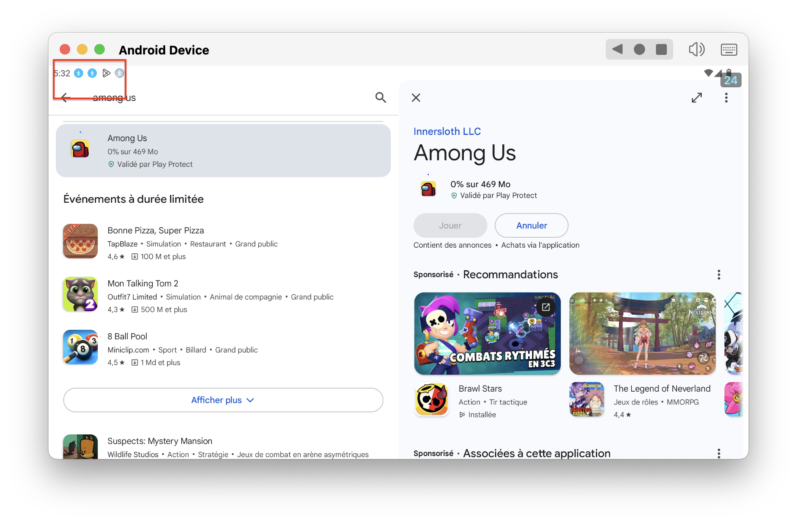The image size is (797, 523).
Task: Click the Android home circle button
Action: [x=639, y=49]
